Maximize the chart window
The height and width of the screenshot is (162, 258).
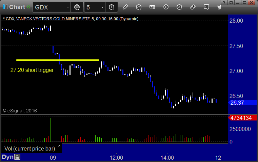coord(244,2)
